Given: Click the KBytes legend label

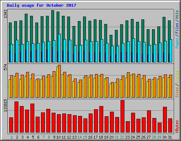Looking at the screenshot, I should pos(177,127).
